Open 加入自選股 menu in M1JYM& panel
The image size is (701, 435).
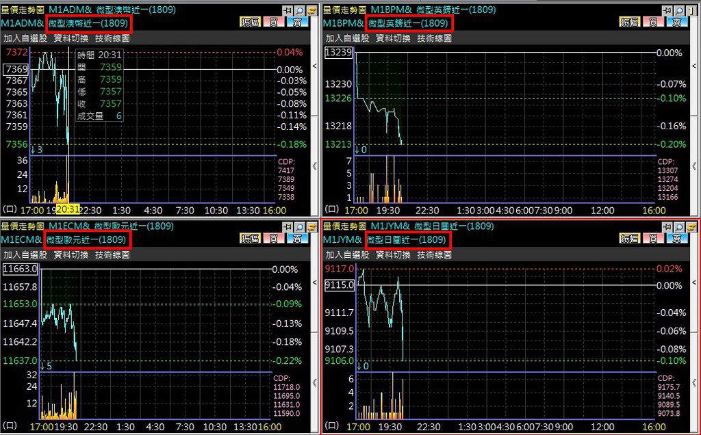[x=347, y=255]
